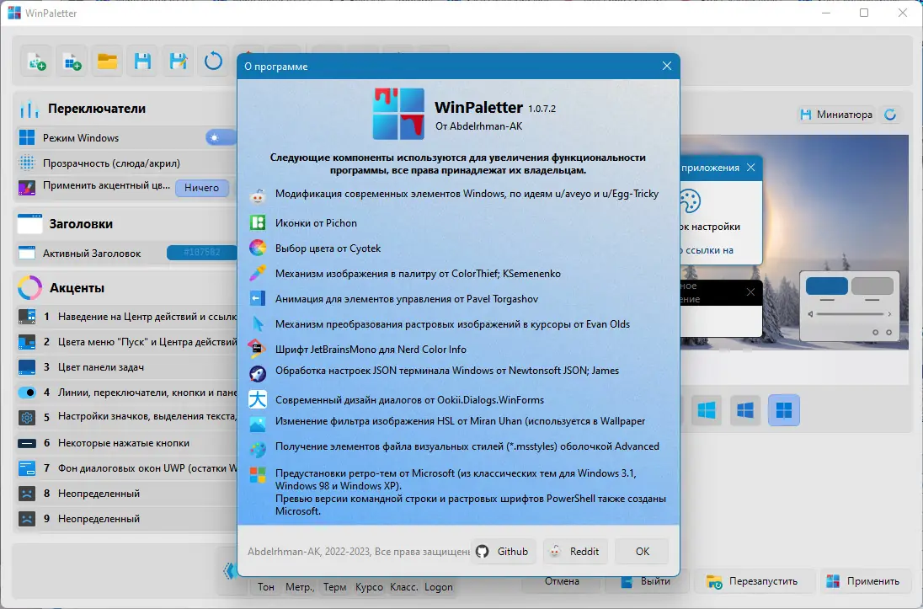
Task: Pick active title color swatch #107582
Action: 202,253
